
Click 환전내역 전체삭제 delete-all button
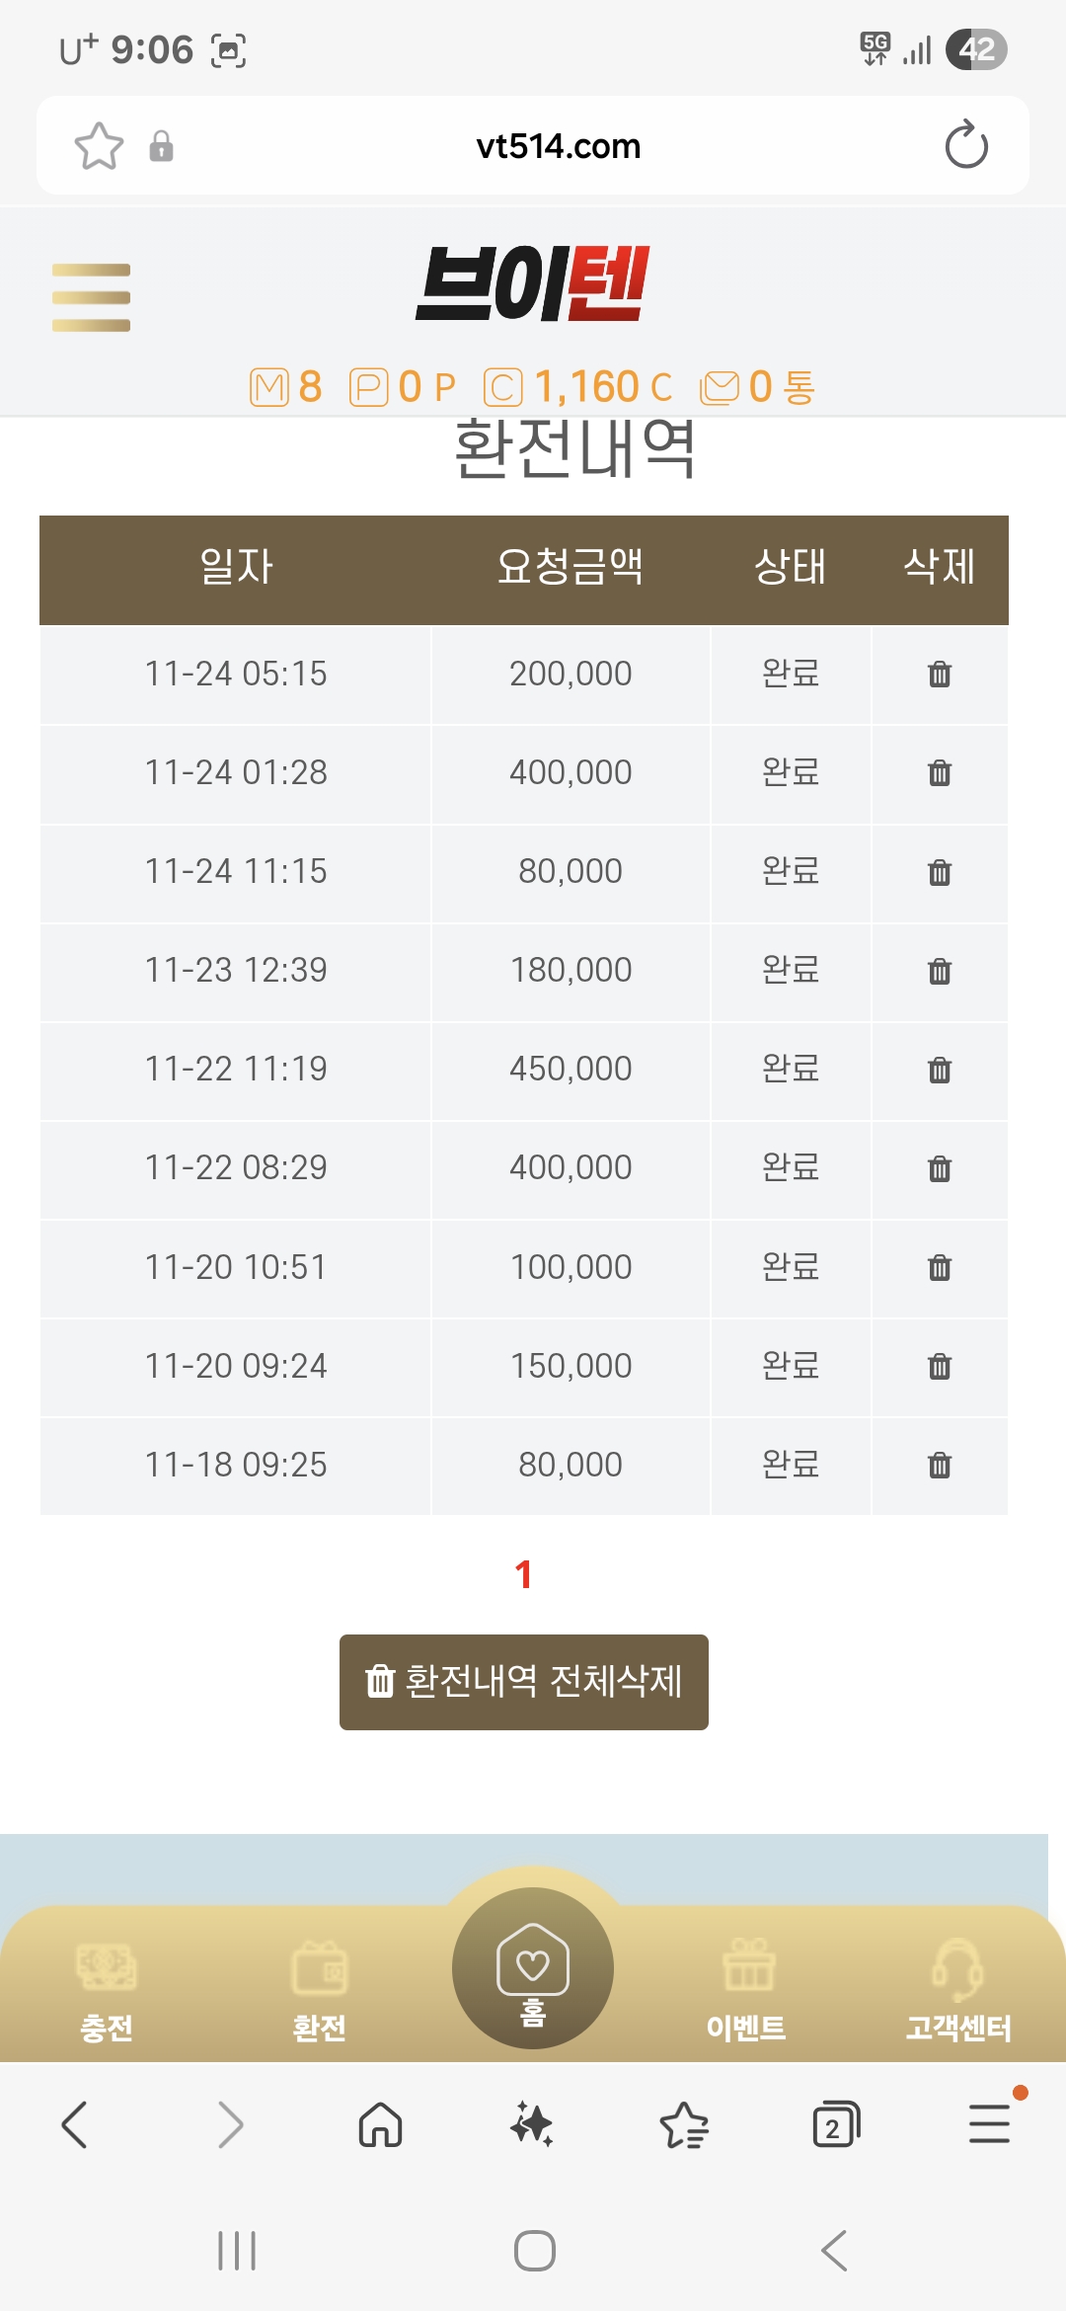tap(524, 1682)
